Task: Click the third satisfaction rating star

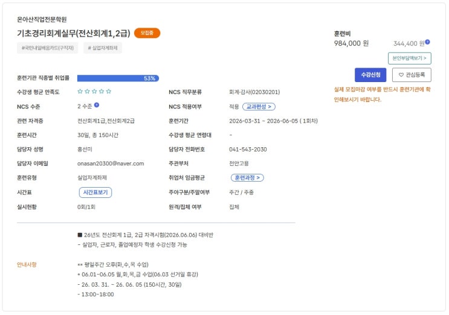Action: pos(94,92)
